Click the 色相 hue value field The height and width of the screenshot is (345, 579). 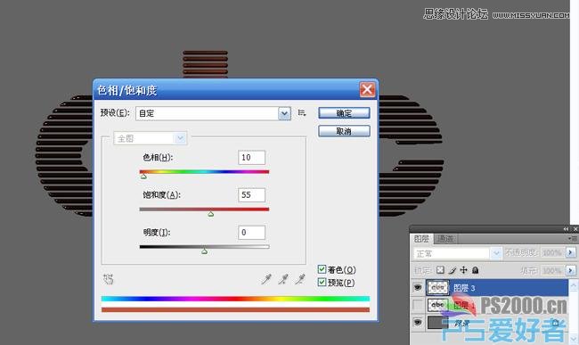point(251,158)
